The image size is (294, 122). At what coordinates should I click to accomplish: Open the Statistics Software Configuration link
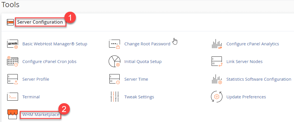pyautogui.click(x=259, y=79)
